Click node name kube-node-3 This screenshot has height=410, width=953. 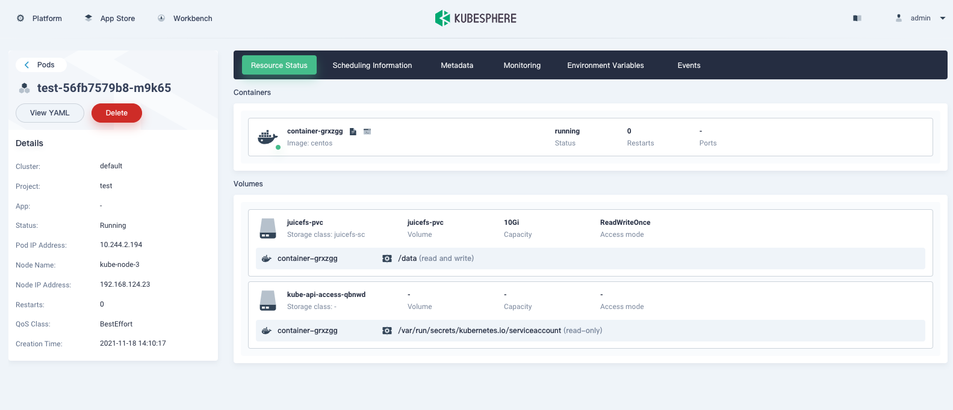120,265
